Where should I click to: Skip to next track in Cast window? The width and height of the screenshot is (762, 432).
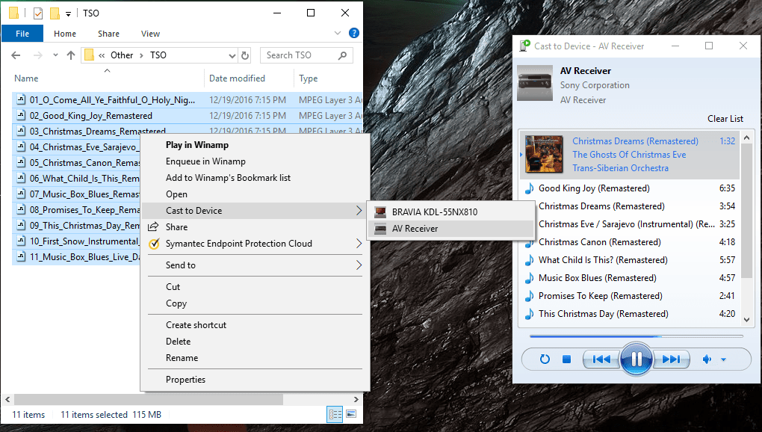click(671, 359)
